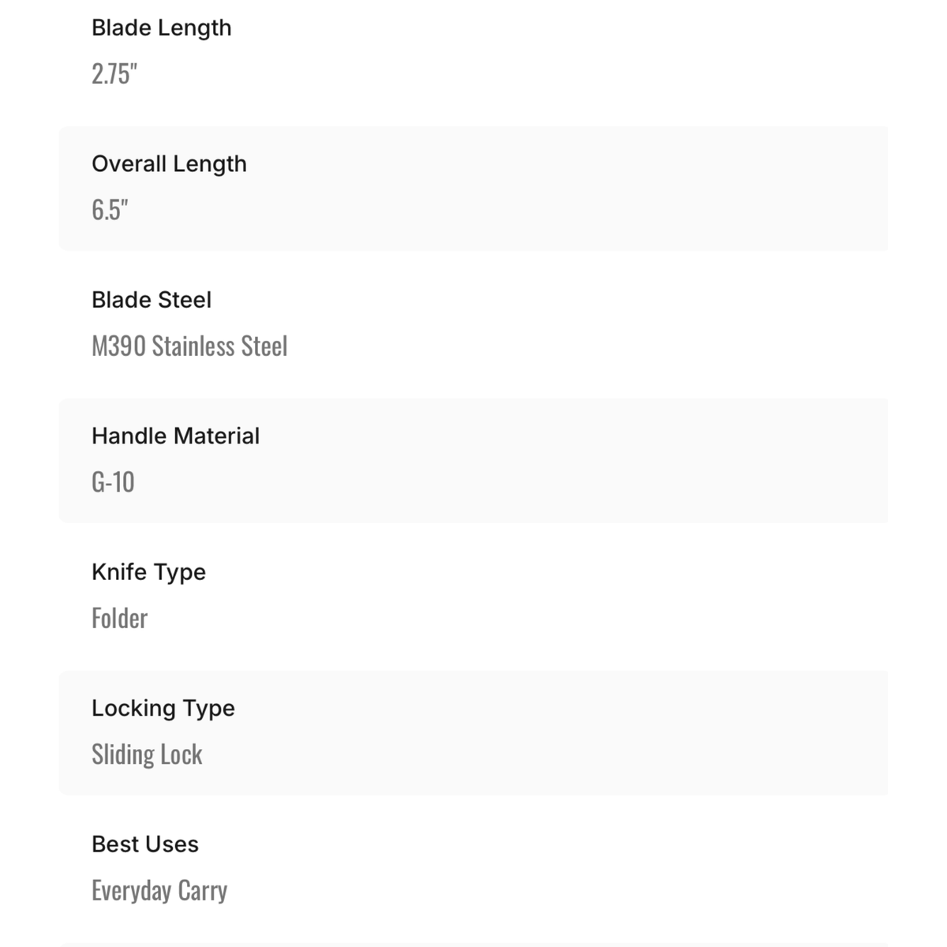This screenshot has width=947, height=947.
Task: Select the G-10 handle material value
Action: 113,482
